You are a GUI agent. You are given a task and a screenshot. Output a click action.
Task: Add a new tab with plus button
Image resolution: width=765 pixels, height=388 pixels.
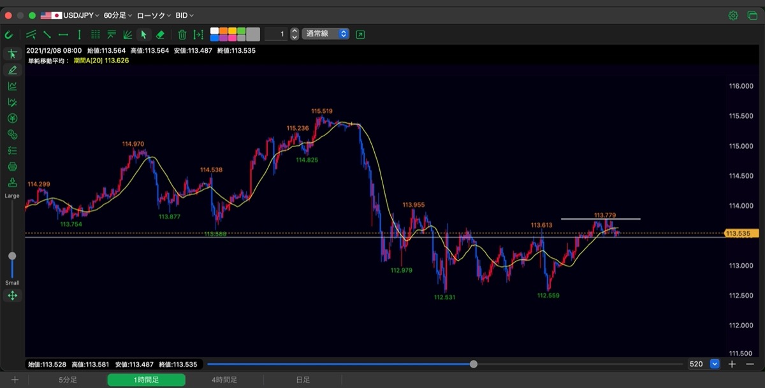(x=14, y=380)
